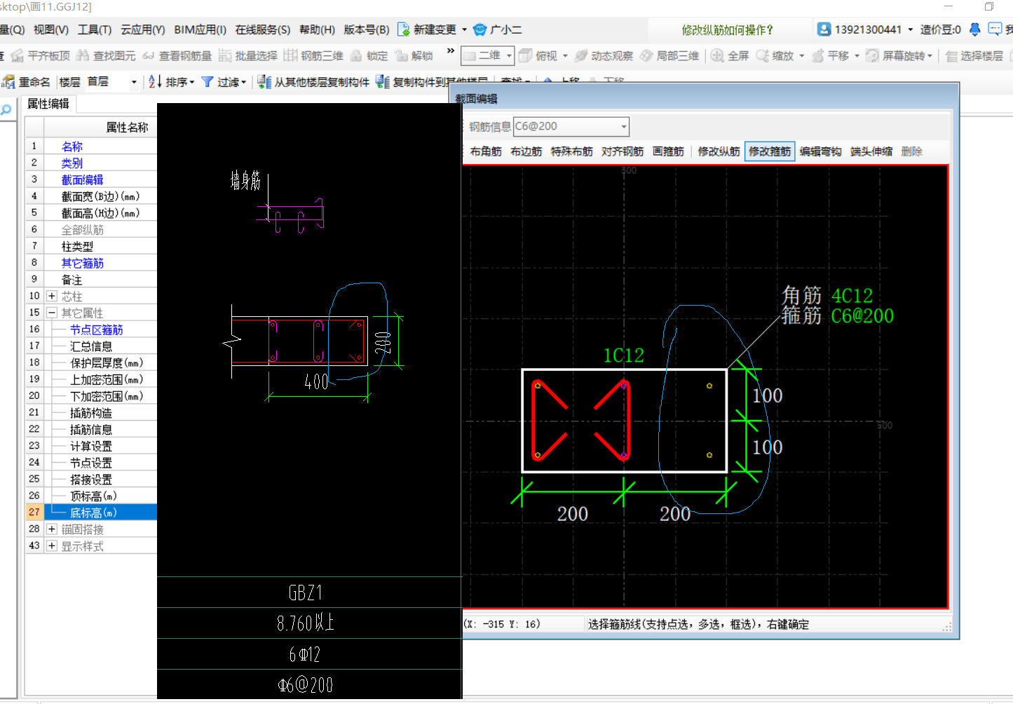Click the 缩放 zoom icon
Image resolution: width=1013 pixels, height=704 pixels.
tap(763, 56)
